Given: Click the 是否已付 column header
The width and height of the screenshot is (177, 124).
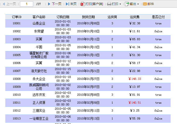Looking at the screenshot, I should point(158,17).
